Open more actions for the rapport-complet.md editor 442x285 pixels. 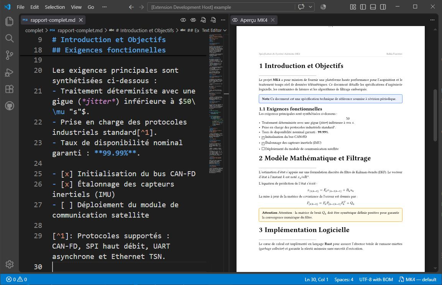pyautogui.click(x=223, y=20)
